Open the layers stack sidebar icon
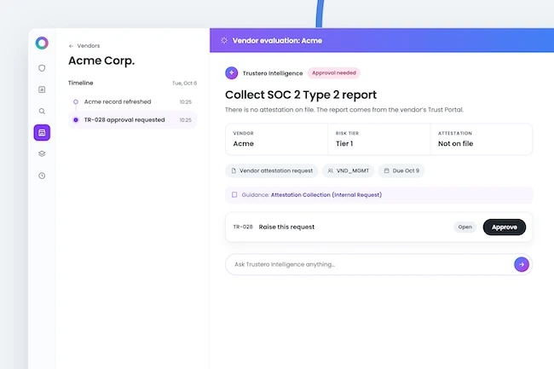 [42, 154]
